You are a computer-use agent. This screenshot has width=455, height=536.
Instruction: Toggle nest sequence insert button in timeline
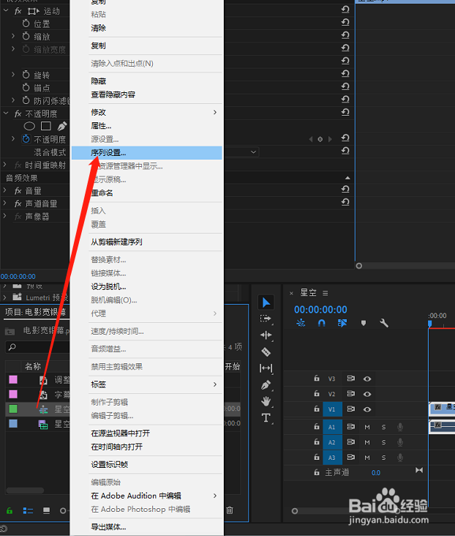pos(301,323)
